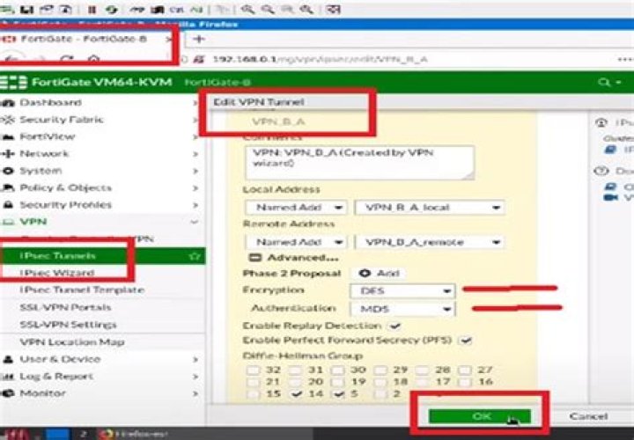Check Diffie-Hellman group 16

click(x=465, y=382)
